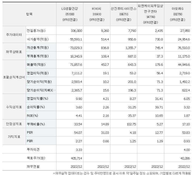Click the 순이익률(%) row label

click(36, 107)
